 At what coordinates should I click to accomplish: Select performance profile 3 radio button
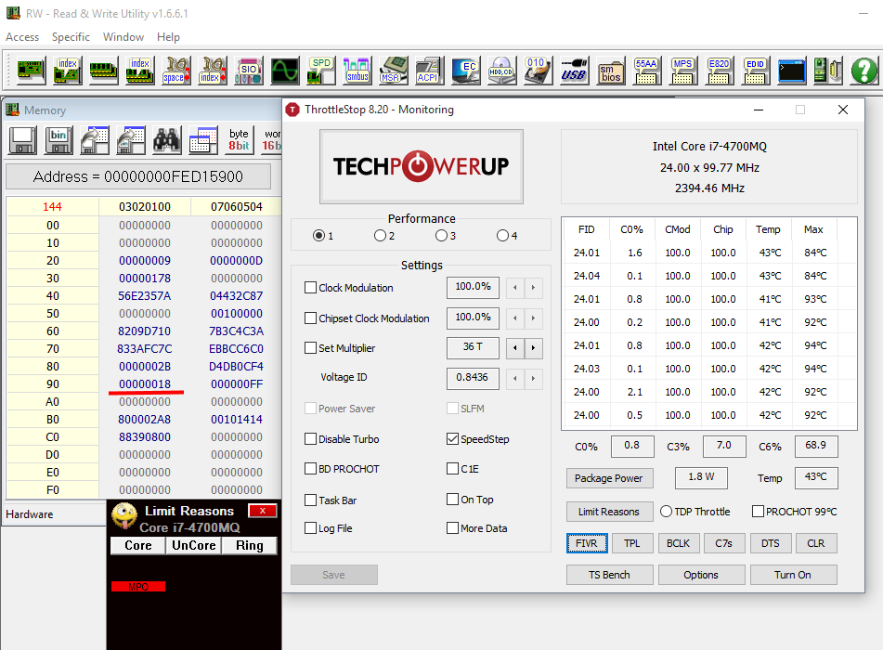pyautogui.click(x=441, y=236)
